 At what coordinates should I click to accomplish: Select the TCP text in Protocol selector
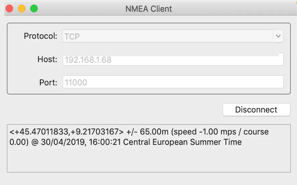[72, 36]
